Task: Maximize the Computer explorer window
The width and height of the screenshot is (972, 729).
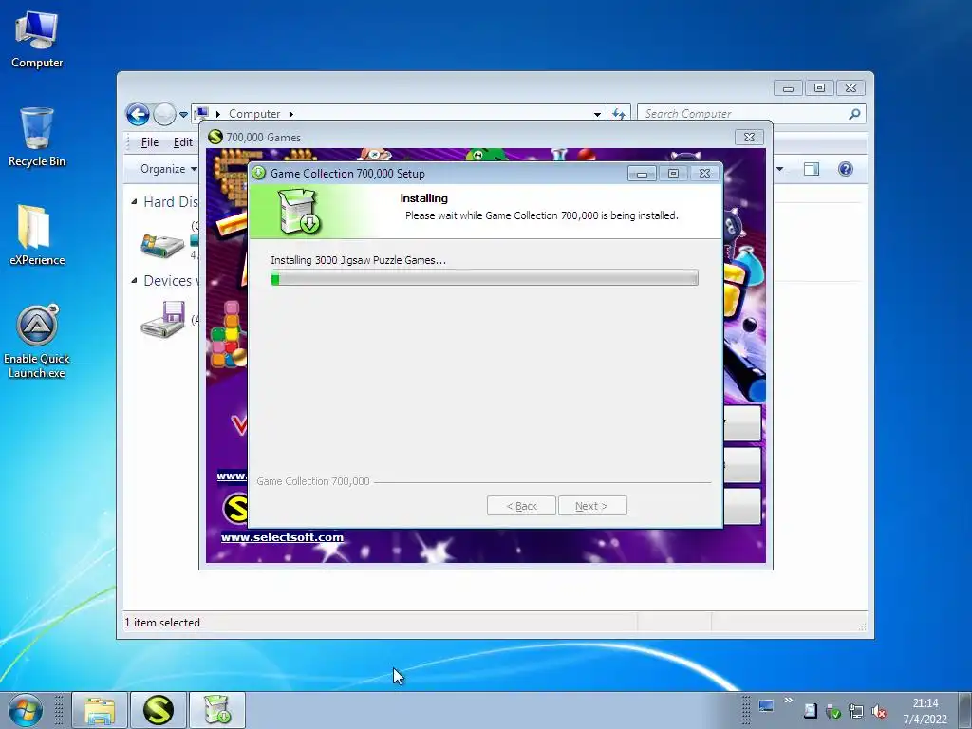Action: [819, 88]
